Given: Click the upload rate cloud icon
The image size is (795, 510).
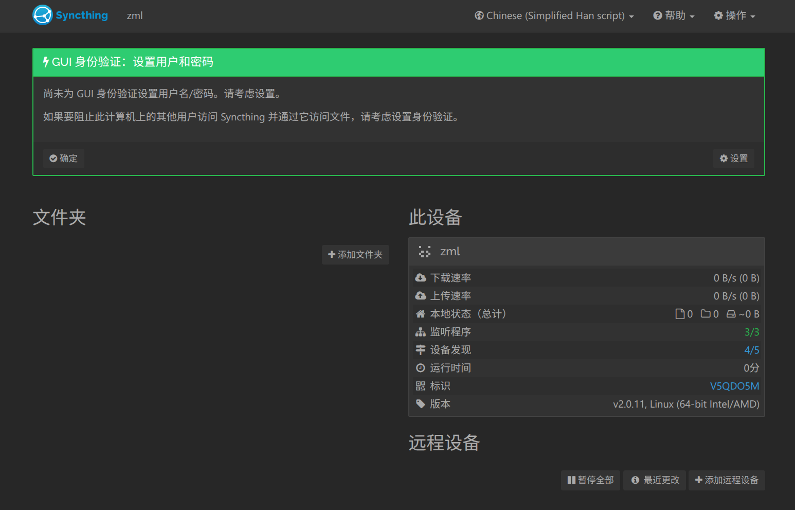Looking at the screenshot, I should 421,296.
